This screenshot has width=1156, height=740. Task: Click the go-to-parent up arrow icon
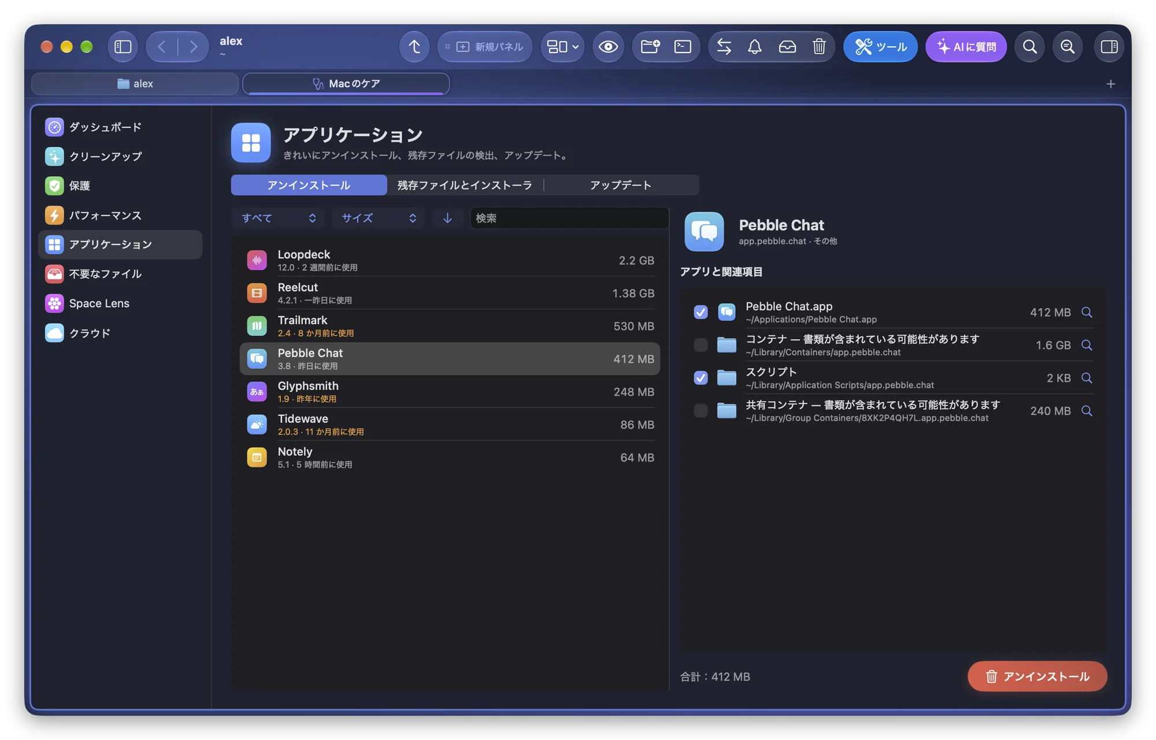coord(414,47)
